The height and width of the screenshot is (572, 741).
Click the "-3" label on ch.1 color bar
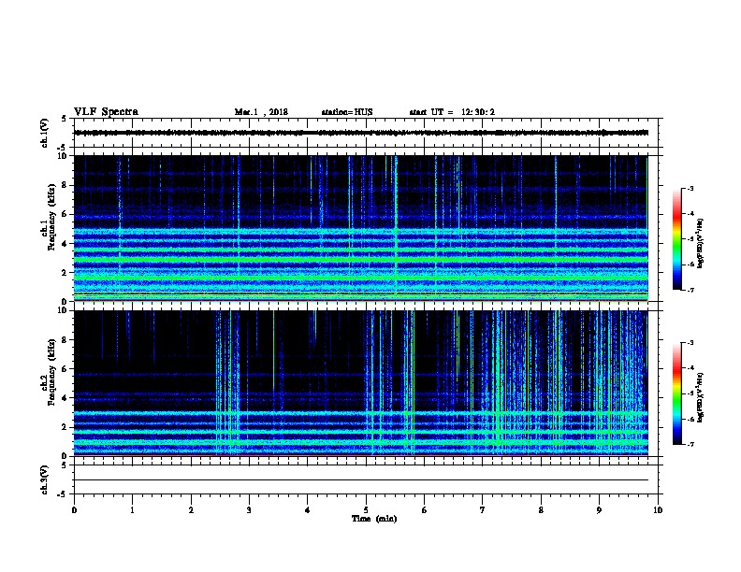[690, 189]
